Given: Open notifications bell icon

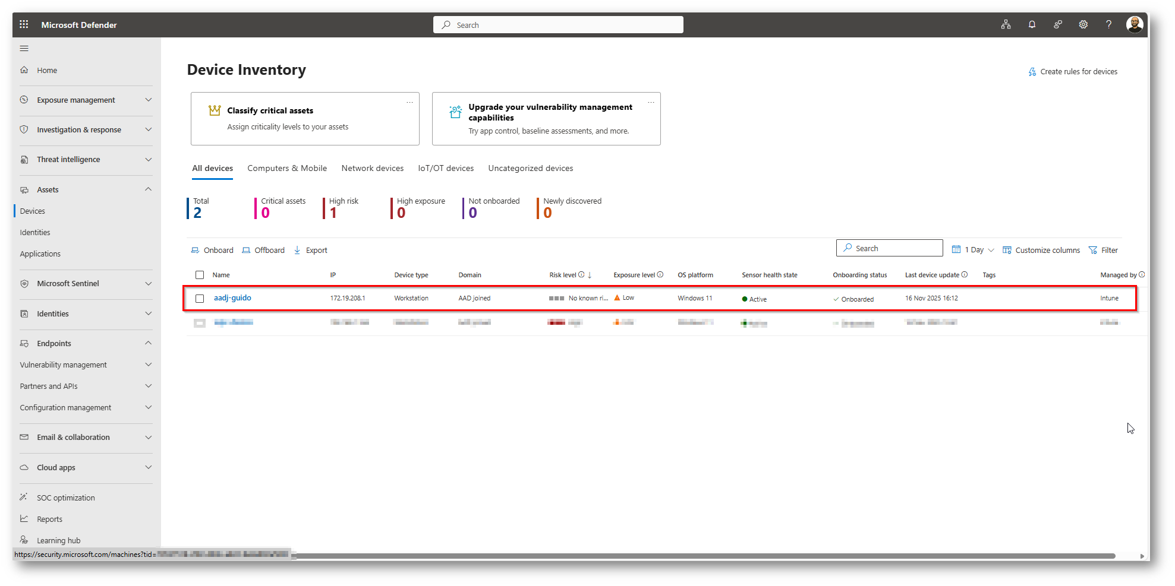Looking at the screenshot, I should click(1032, 24).
